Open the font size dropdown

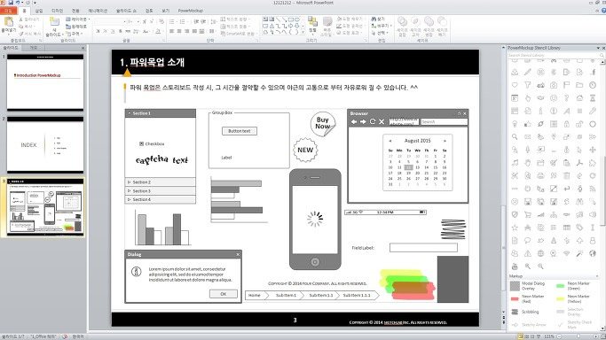(138, 21)
